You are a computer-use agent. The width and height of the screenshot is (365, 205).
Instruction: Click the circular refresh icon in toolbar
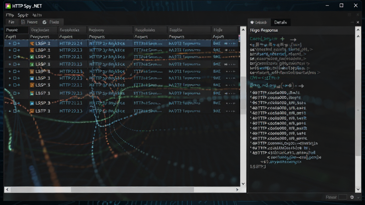[45, 22]
